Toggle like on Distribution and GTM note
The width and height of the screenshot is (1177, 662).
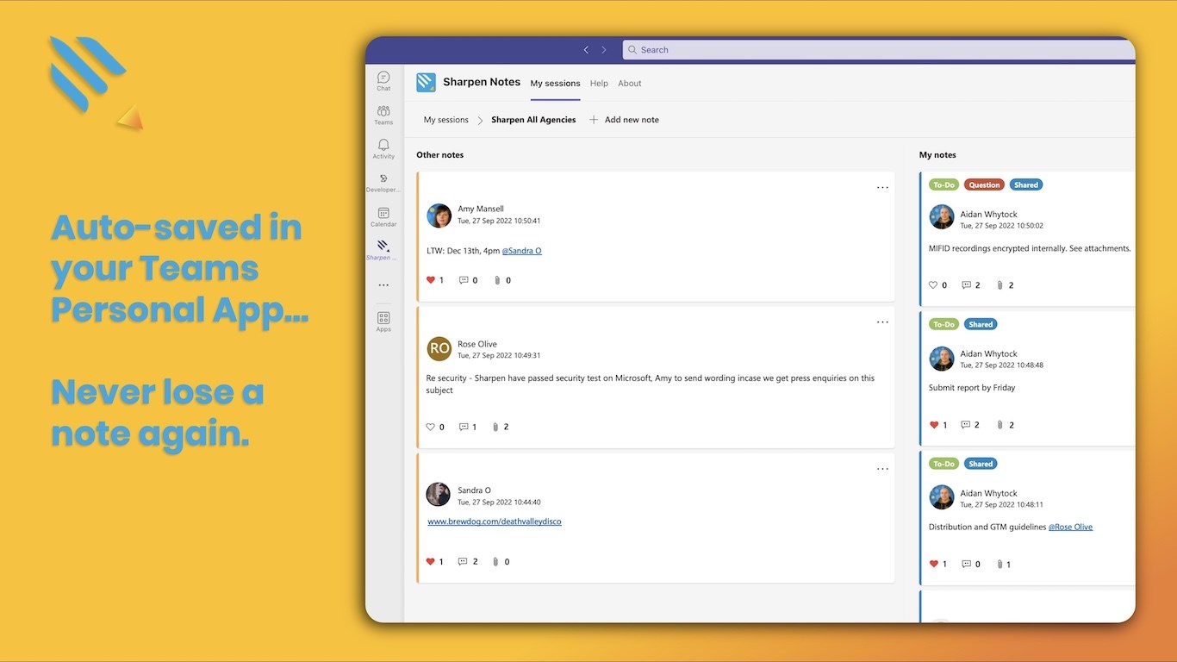click(x=934, y=564)
